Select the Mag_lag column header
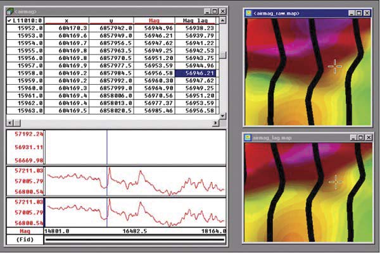Image resolution: width=380 pixels, height=253 pixels. coord(195,21)
